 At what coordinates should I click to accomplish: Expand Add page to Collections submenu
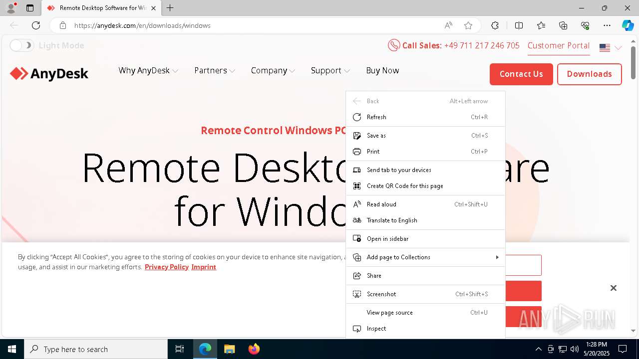[x=425, y=257]
